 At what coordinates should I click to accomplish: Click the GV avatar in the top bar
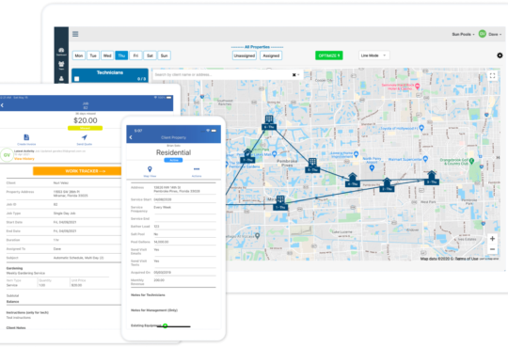482,34
